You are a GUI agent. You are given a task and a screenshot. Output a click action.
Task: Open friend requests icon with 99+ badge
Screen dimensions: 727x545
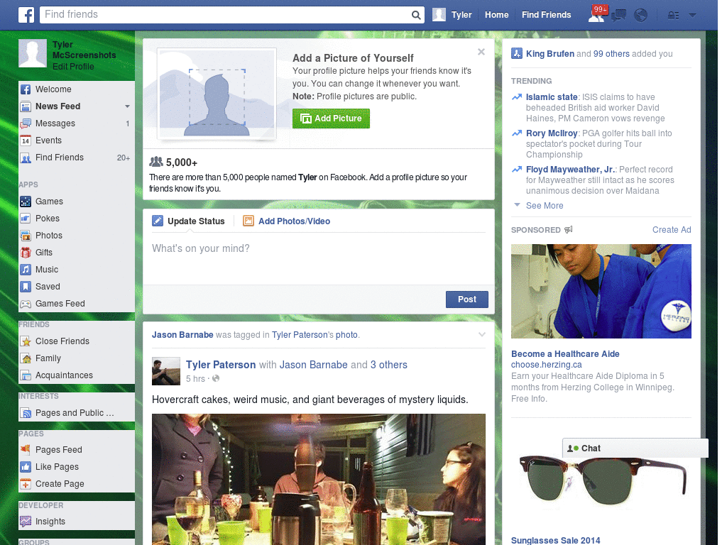click(598, 14)
